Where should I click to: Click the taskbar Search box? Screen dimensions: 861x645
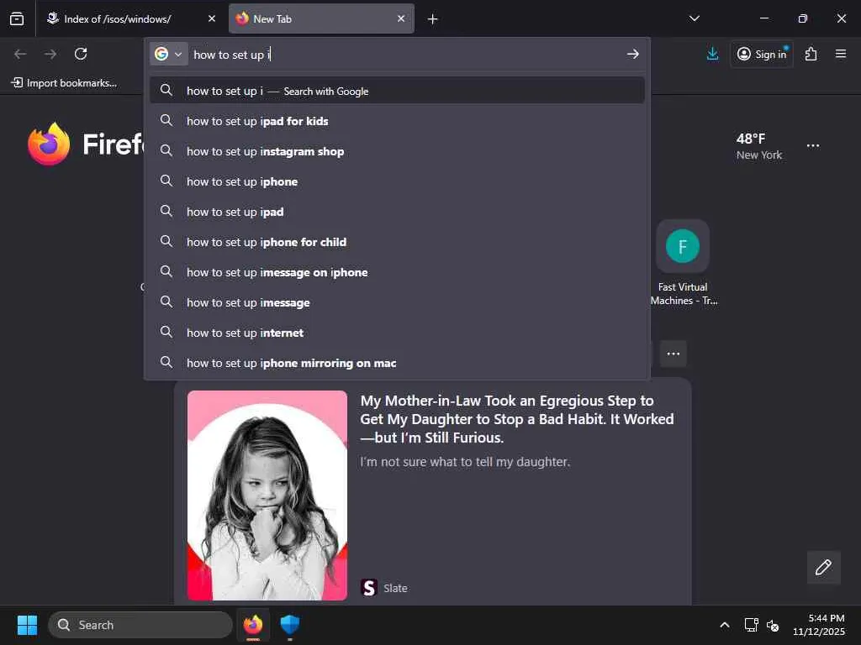tap(140, 625)
